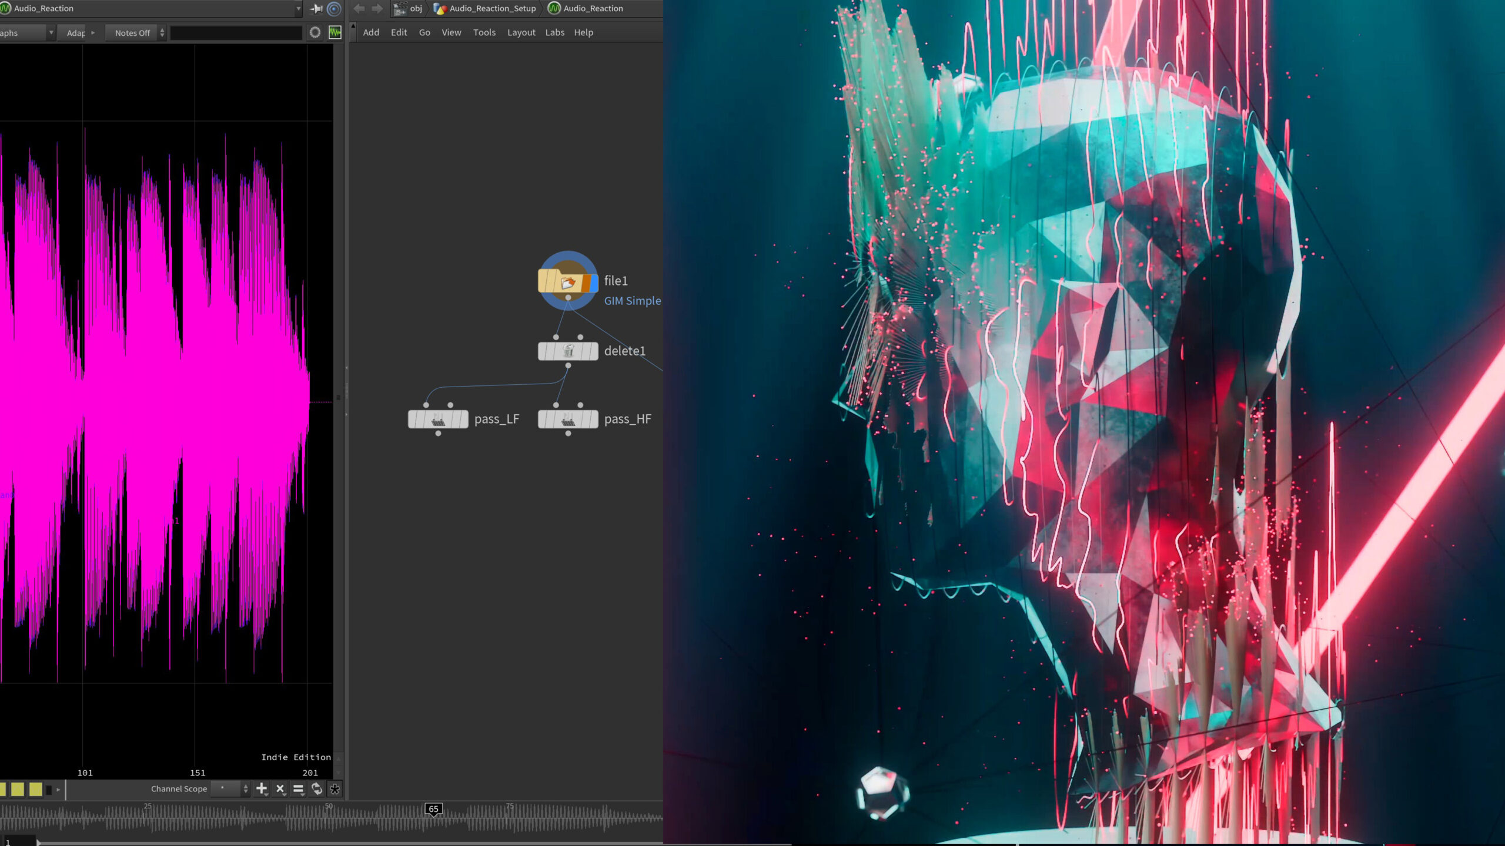Open the Layout menu
This screenshot has height=846, width=1505.
[521, 32]
